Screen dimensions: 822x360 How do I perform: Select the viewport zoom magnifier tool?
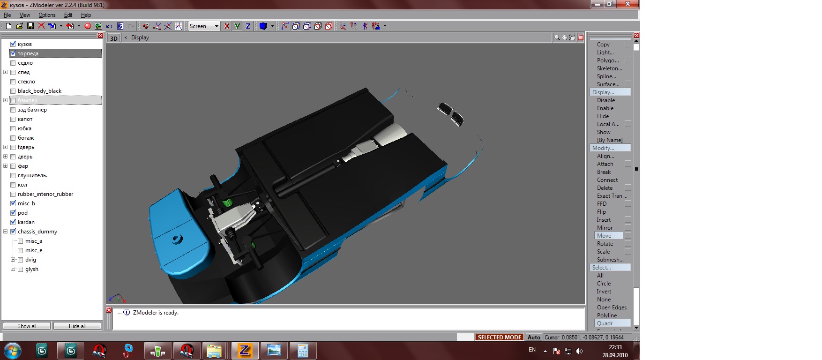[x=557, y=37]
